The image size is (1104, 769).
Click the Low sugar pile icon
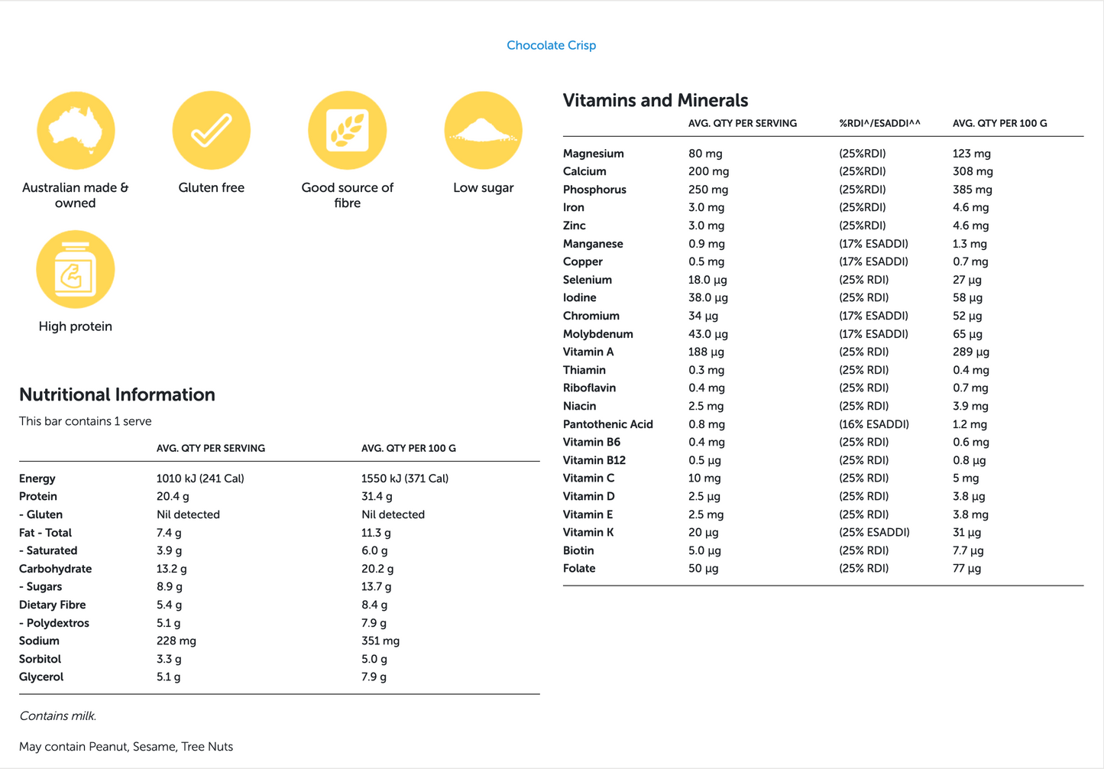click(483, 130)
